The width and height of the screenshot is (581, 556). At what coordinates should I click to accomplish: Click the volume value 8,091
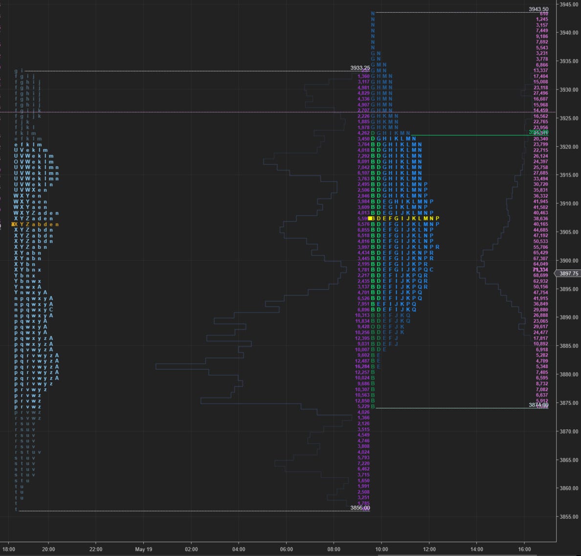click(x=363, y=161)
